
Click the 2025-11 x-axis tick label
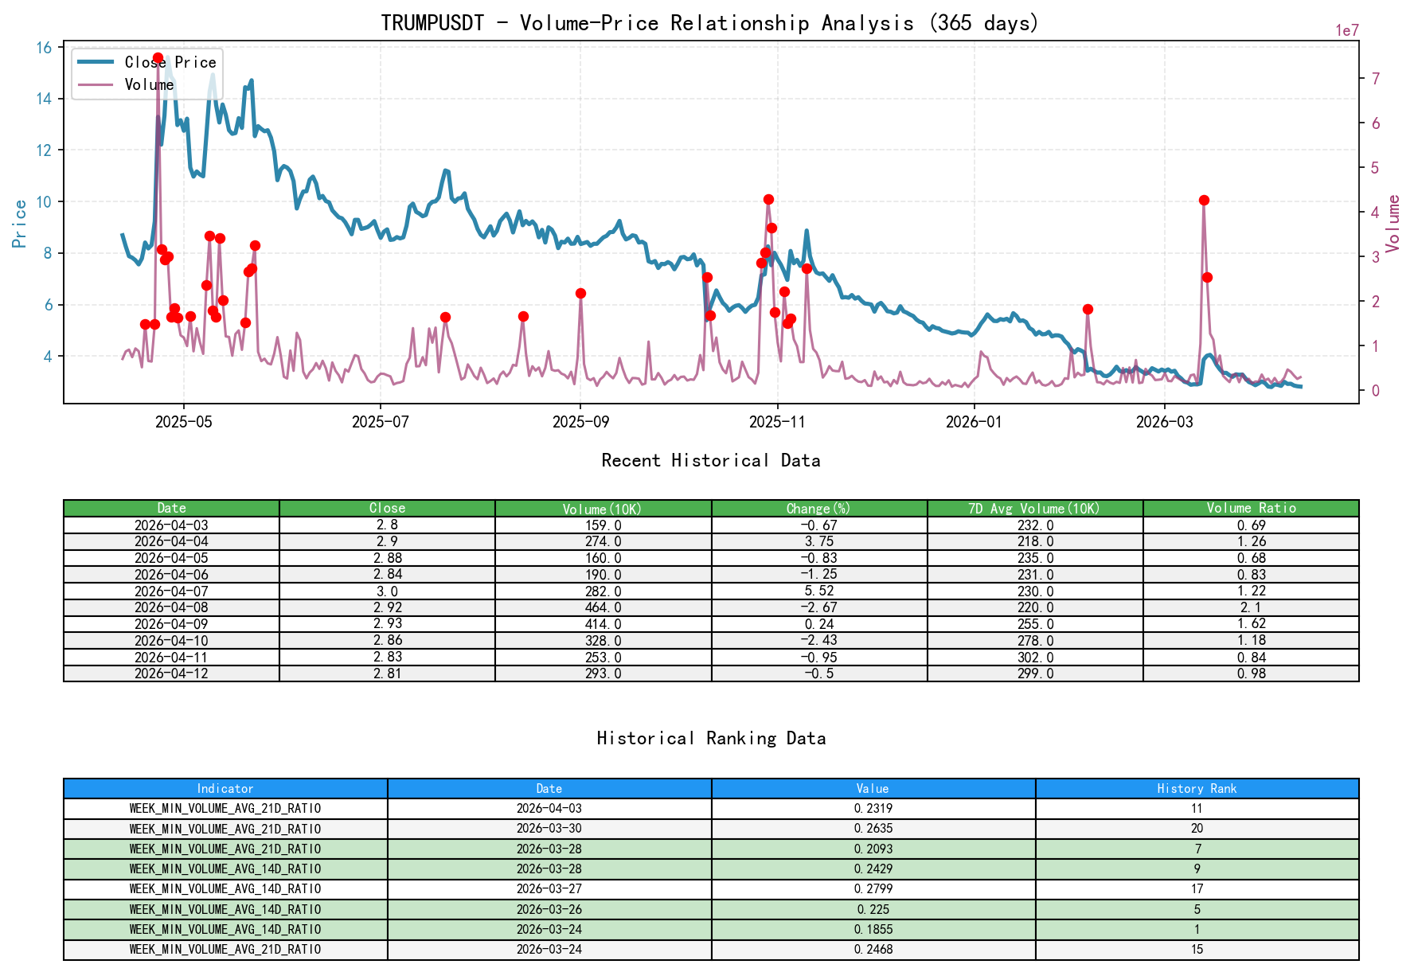pyautogui.click(x=777, y=422)
